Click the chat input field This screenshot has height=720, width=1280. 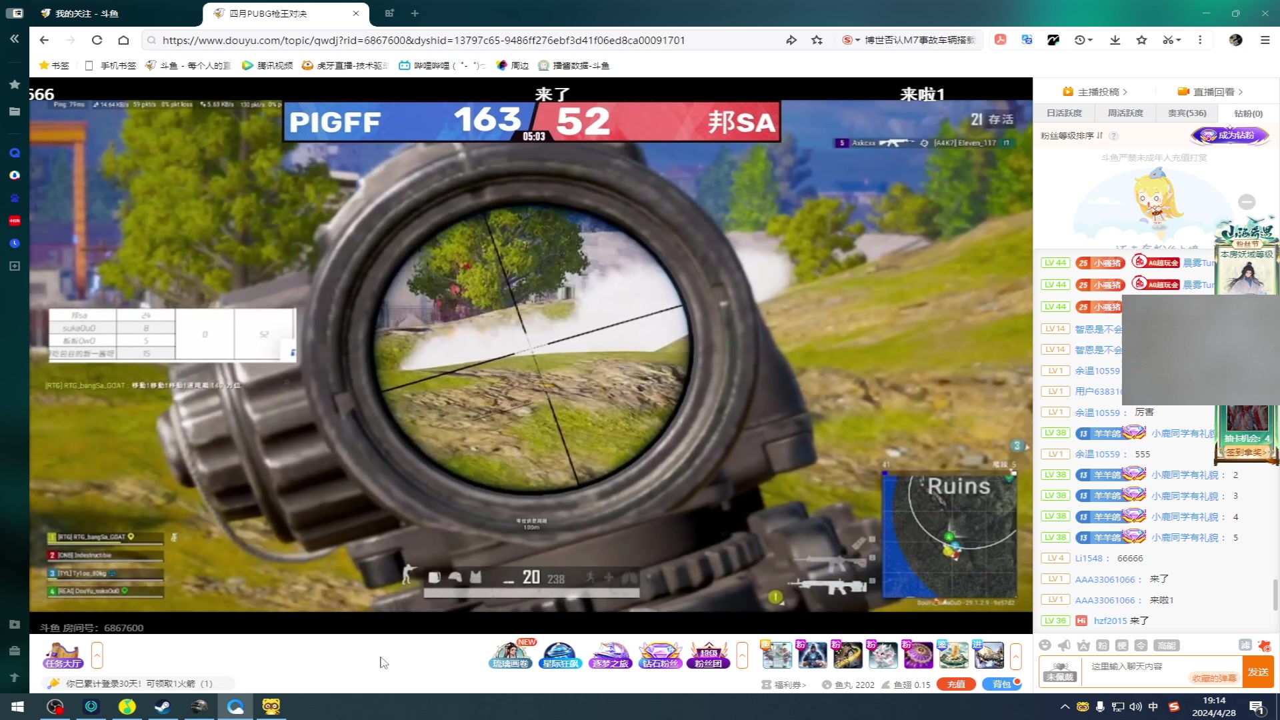coord(1161,671)
